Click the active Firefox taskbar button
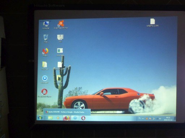This screenshot has width=185, height=138. point(66,118)
